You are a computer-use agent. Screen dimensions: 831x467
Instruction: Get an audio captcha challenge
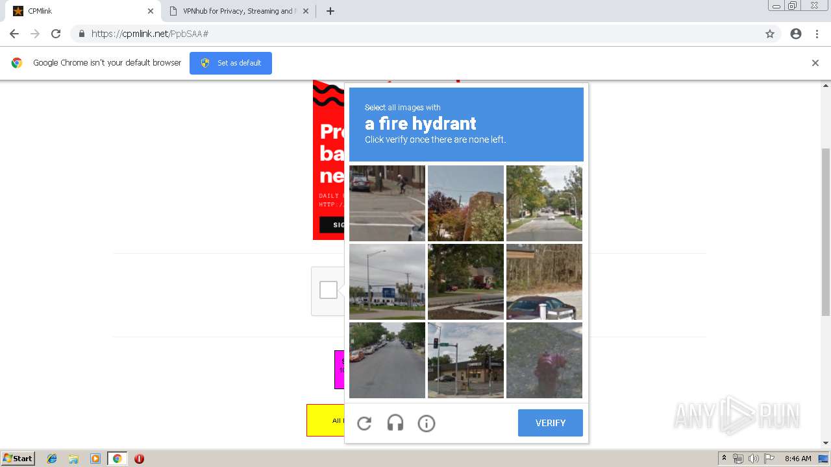click(x=395, y=424)
